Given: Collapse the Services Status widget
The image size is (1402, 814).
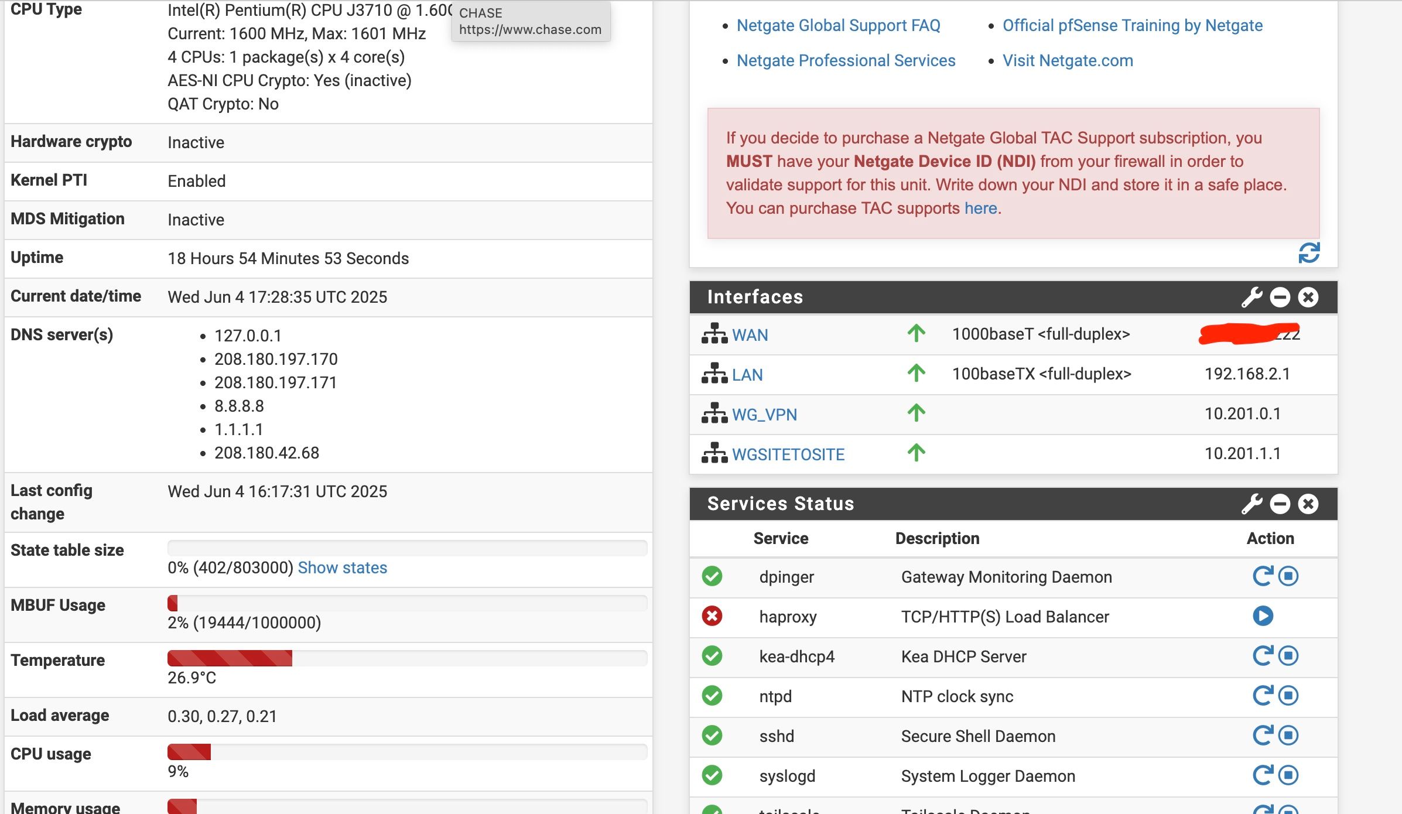Looking at the screenshot, I should (1280, 504).
